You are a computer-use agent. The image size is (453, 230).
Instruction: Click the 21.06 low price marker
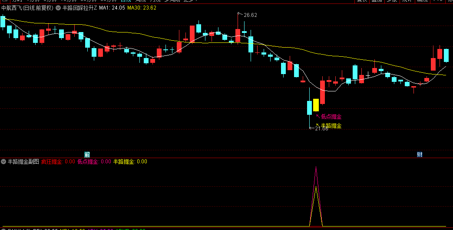[321, 128]
